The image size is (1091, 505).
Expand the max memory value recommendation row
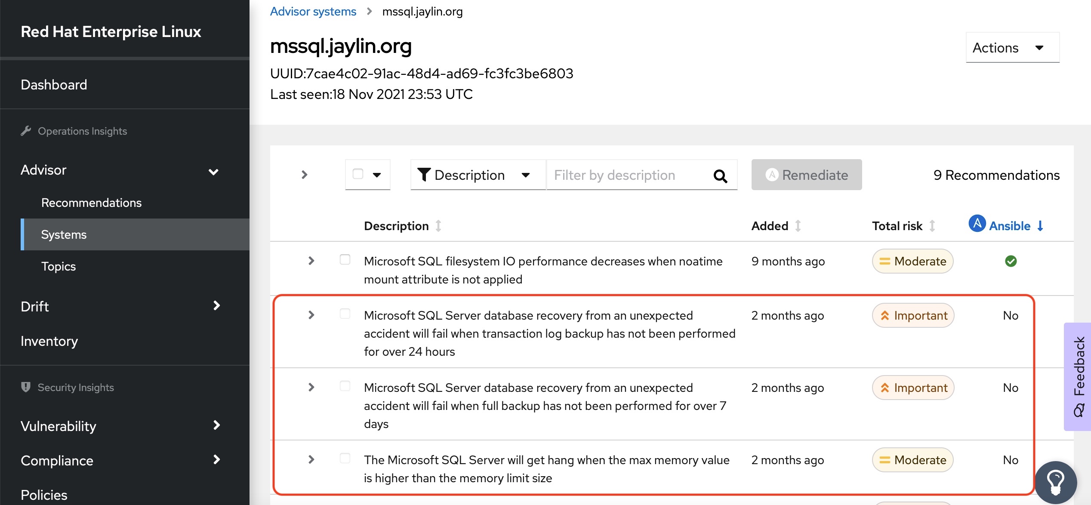pos(311,459)
